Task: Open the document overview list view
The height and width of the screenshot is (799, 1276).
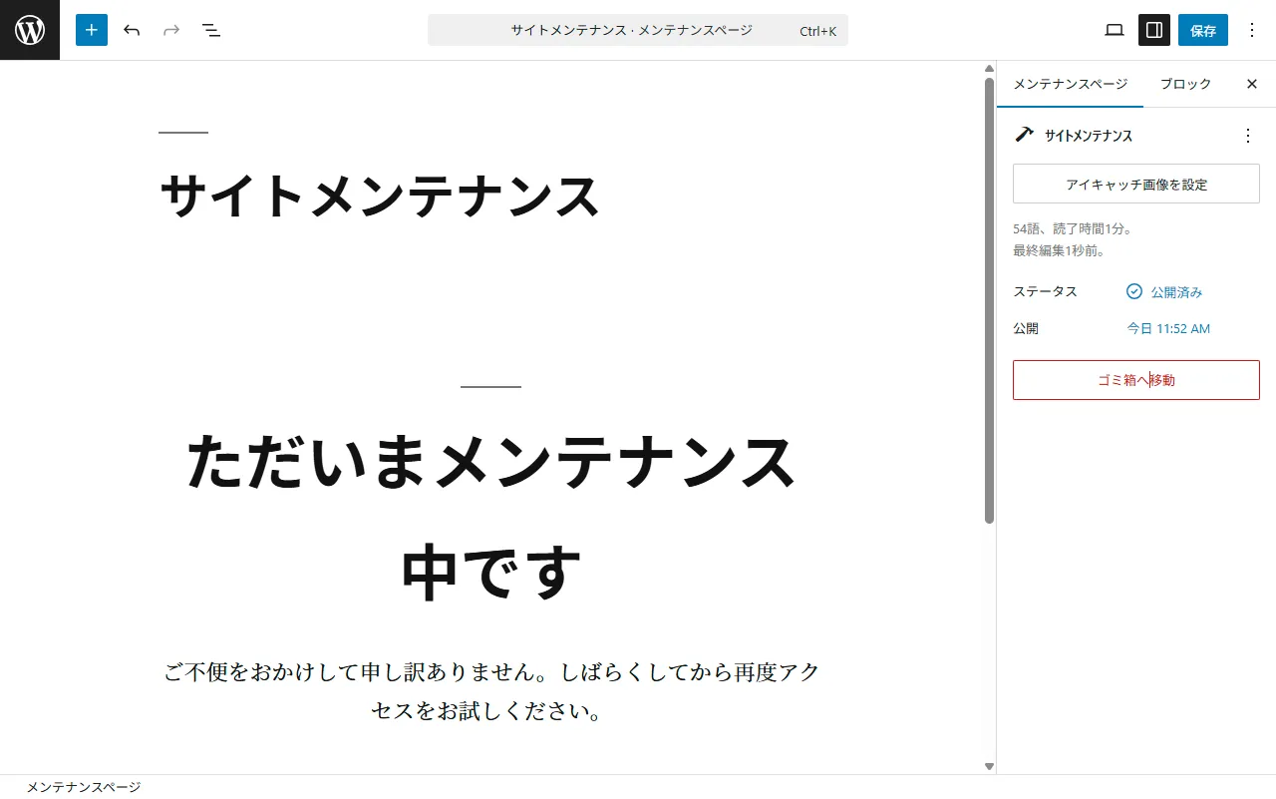Action: point(211,30)
